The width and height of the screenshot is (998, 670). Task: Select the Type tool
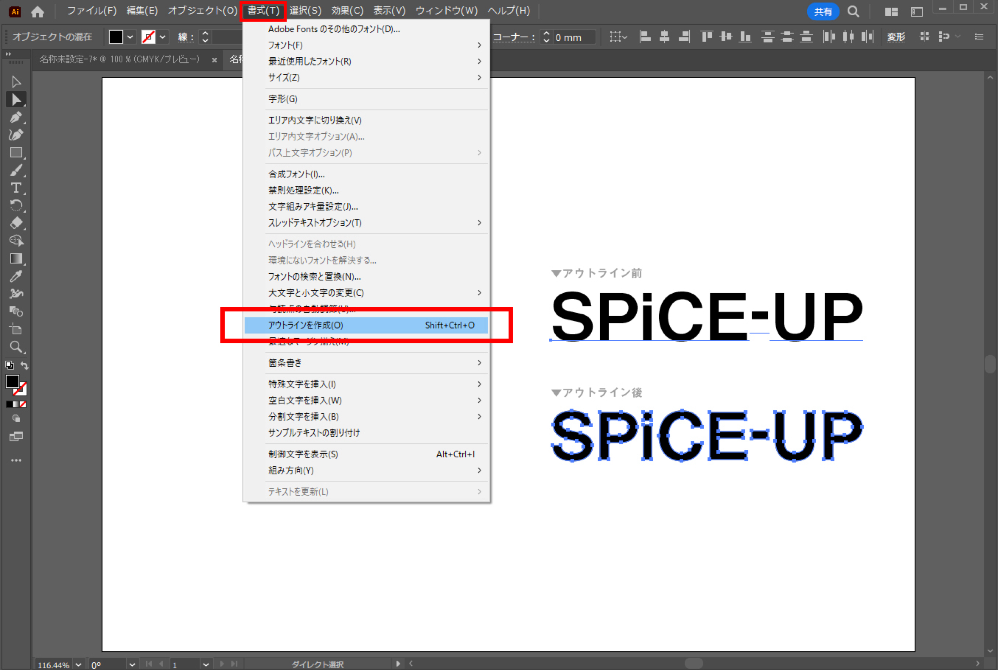pos(16,188)
